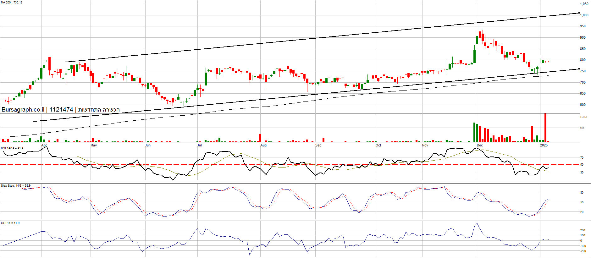Screen dimensions: 591x258
Task: Click the RSI 70 level axis label
Action: [582, 158]
